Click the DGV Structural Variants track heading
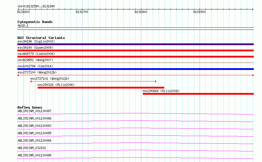 tap(41, 38)
